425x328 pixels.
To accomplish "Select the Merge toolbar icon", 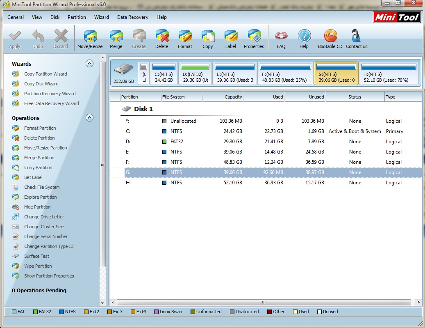I will coord(116,36).
